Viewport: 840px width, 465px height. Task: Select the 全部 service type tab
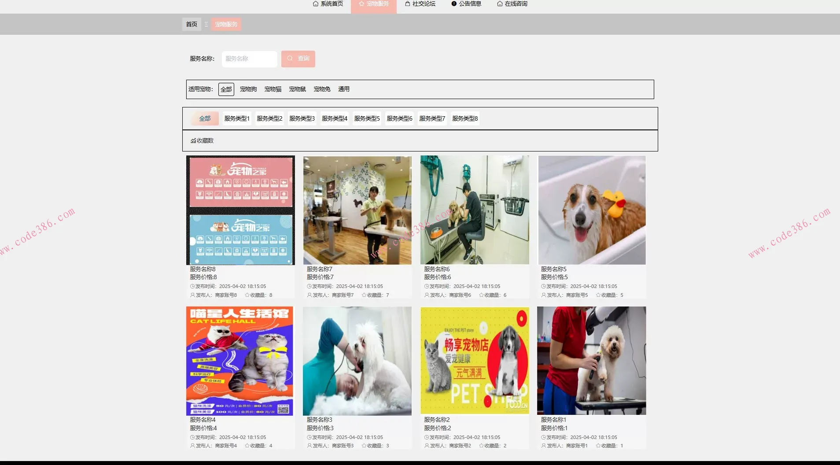tap(205, 118)
